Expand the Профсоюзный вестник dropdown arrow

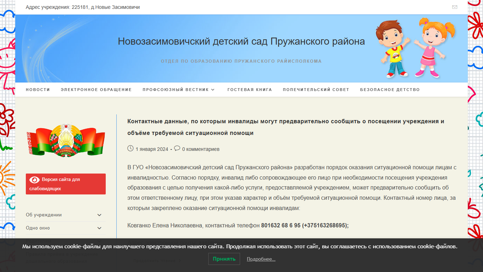point(213,90)
